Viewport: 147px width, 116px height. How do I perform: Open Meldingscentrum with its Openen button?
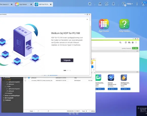[x=124, y=89]
